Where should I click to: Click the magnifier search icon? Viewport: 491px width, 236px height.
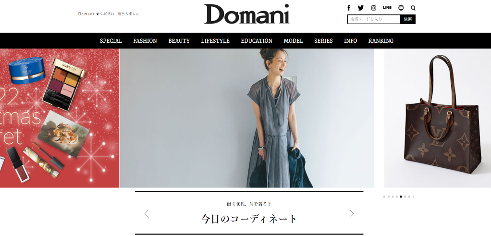[413, 8]
